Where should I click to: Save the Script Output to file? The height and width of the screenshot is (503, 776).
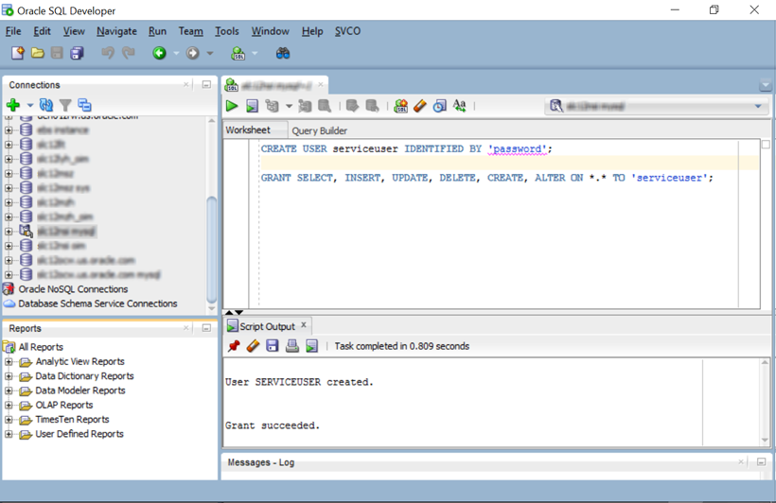pyautogui.click(x=273, y=346)
